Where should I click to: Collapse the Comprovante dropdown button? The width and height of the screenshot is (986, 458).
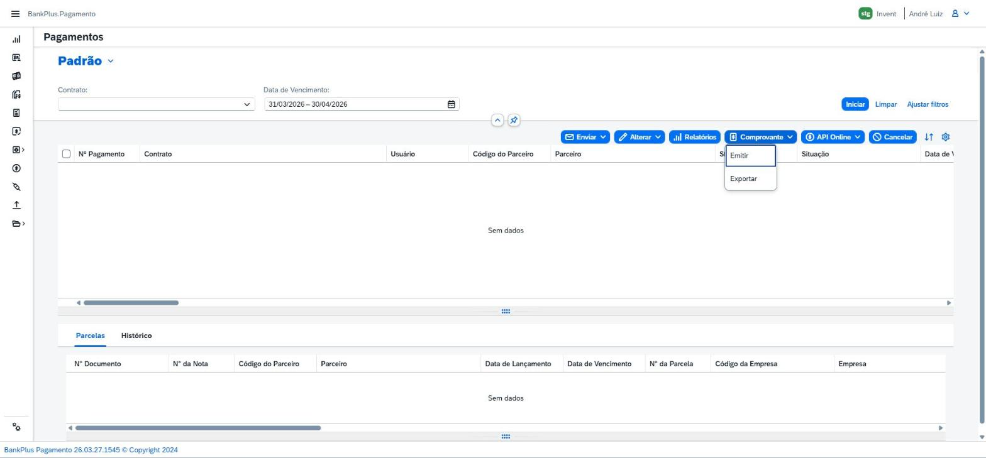pyautogui.click(x=761, y=137)
